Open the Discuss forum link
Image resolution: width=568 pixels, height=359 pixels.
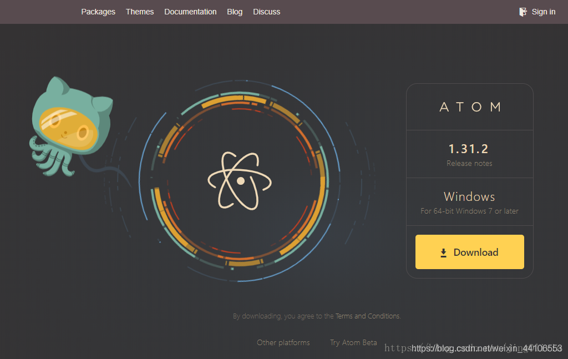pos(267,12)
